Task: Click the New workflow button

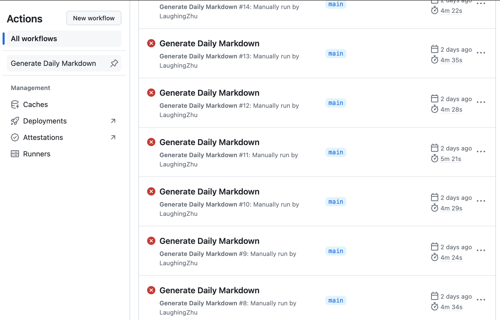Action: coord(94,18)
